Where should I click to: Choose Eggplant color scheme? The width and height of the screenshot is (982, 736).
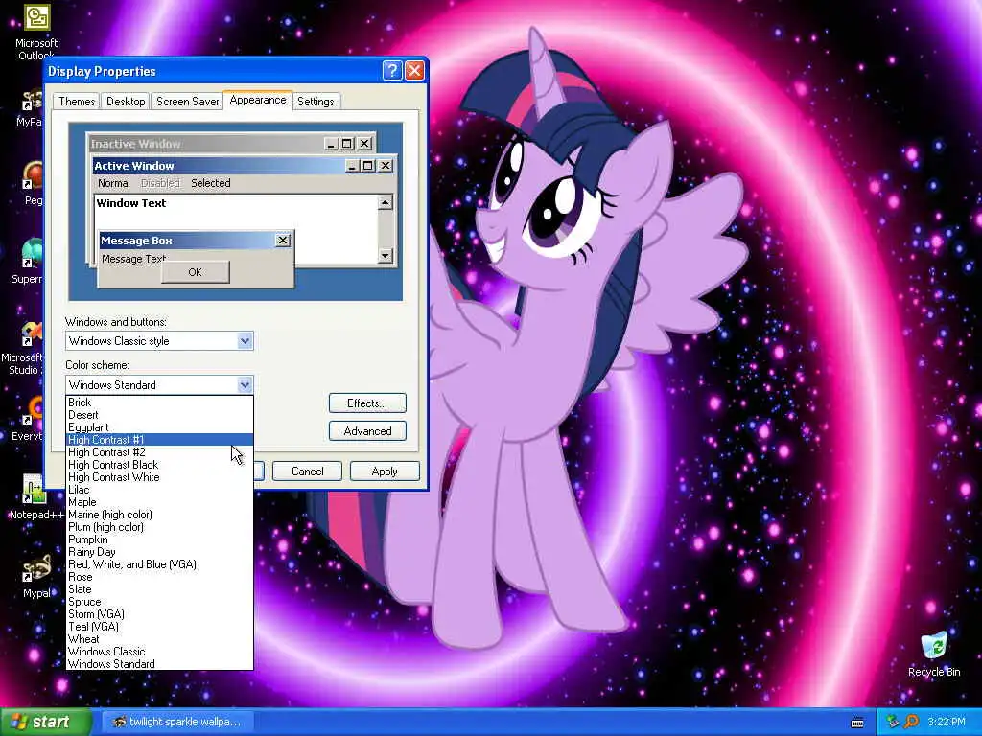(160, 427)
